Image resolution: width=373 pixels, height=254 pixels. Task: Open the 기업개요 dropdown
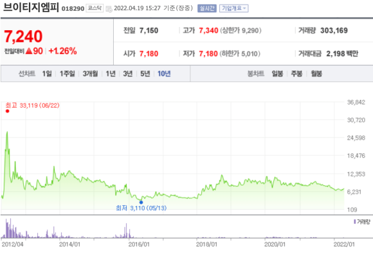coord(234,8)
